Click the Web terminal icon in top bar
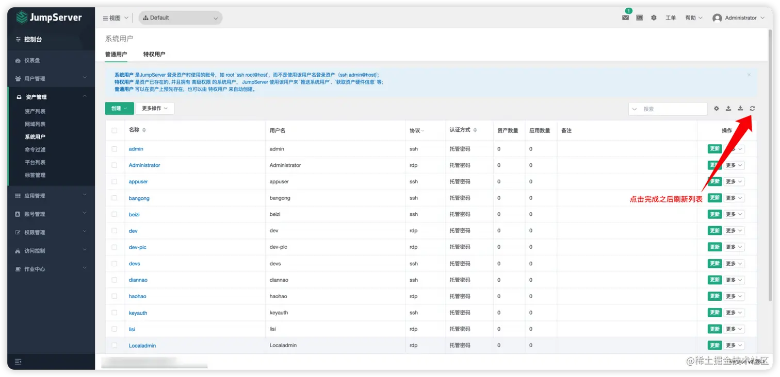The width and height of the screenshot is (780, 377). point(639,18)
